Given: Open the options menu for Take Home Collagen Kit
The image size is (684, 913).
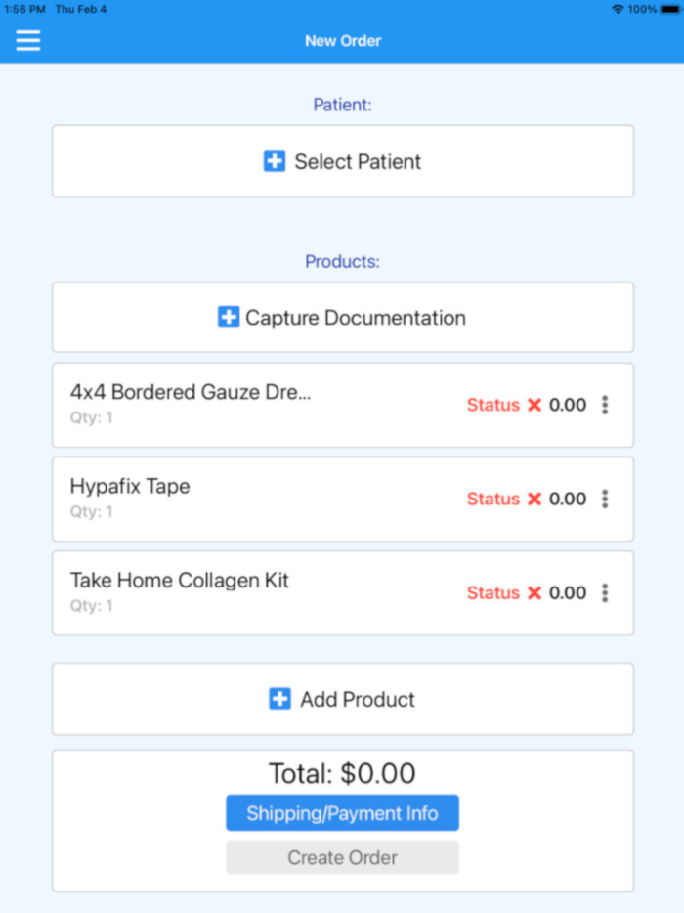Looking at the screenshot, I should (605, 592).
